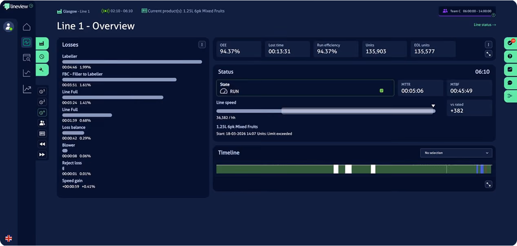
Task: Open the help question mark tab
Action: click(x=510, y=56)
